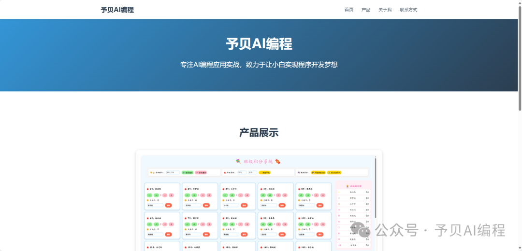This screenshot has height=251, width=522.
Task: Click the strawberry icon on card 9号
Action: click(x=261, y=219)
